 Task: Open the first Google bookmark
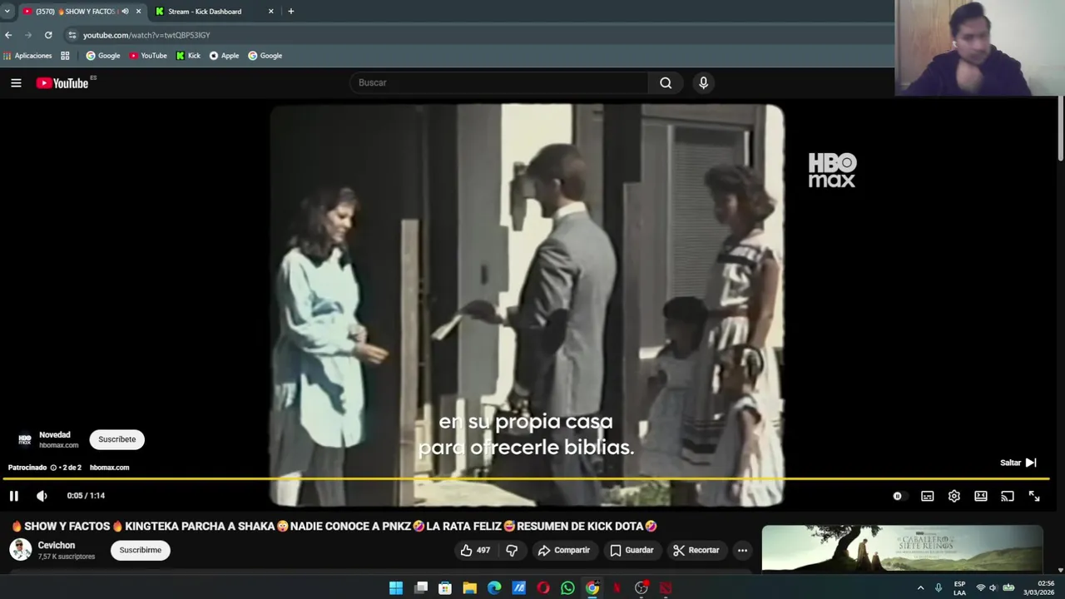tap(103, 56)
